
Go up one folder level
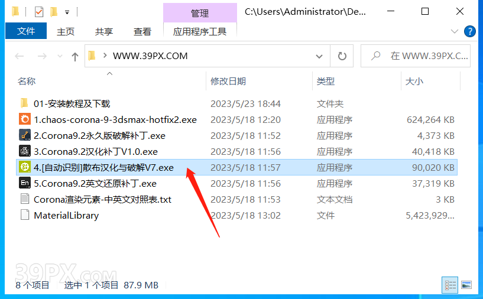[75, 56]
